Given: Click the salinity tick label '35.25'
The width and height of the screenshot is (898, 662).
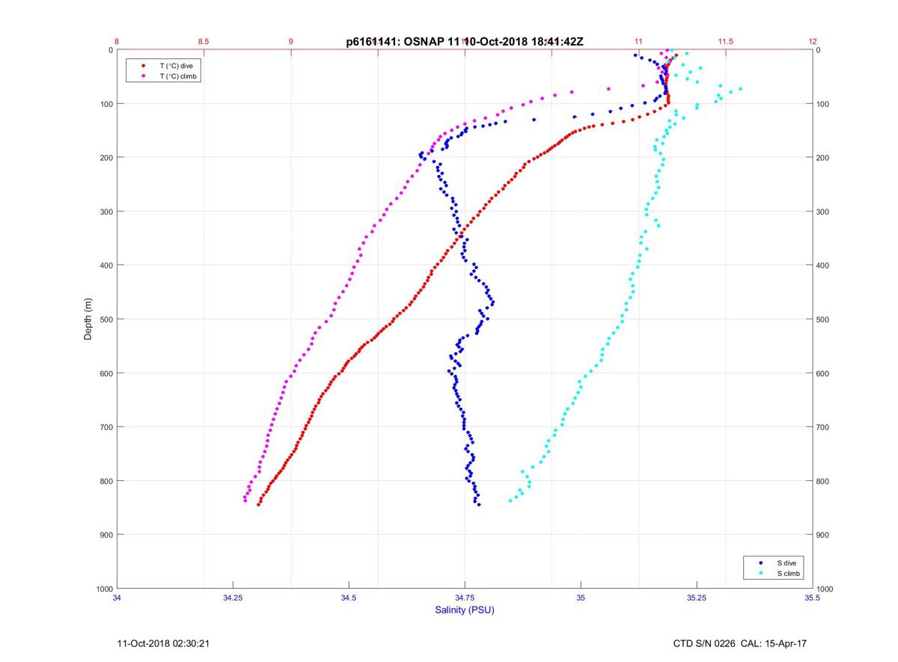Looking at the screenshot, I should [x=697, y=597].
